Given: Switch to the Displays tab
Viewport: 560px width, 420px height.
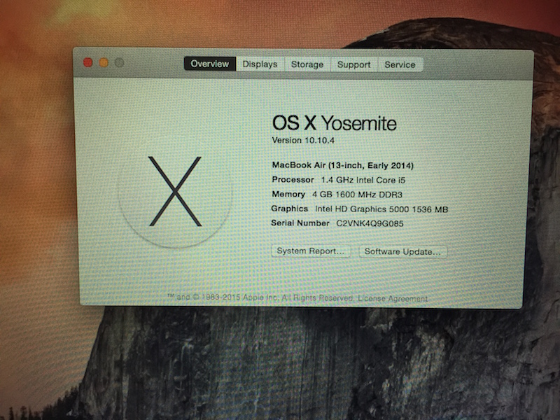Looking at the screenshot, I should pyautogui.click(x=260, y=64).
